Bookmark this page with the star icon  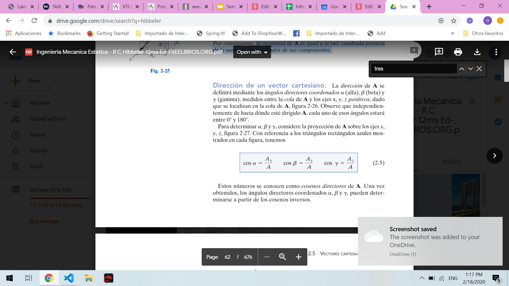pos(454,21)
